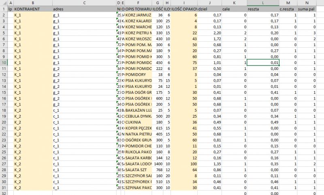Click the SALATA SZT cell
Screen dimensions: 324x195
click(138, 170)
